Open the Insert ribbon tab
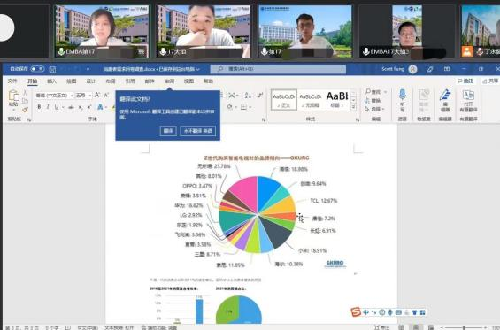 (51, 81)
